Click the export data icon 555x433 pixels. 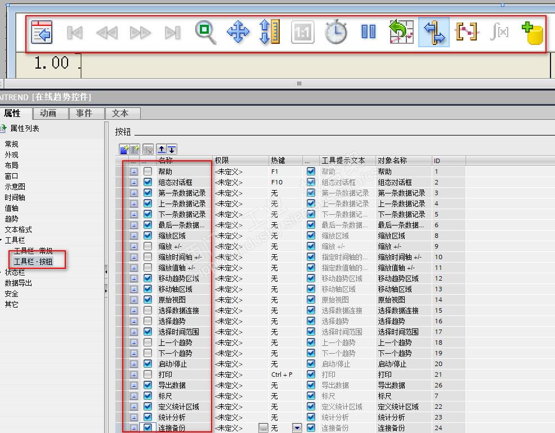click(401, 32)
